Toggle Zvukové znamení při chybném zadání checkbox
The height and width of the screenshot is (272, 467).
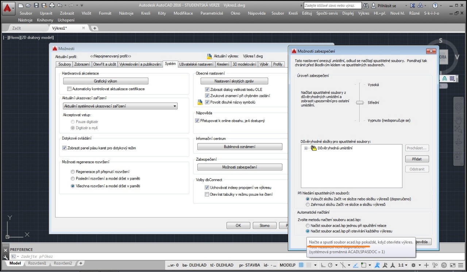tap(207, 96)
